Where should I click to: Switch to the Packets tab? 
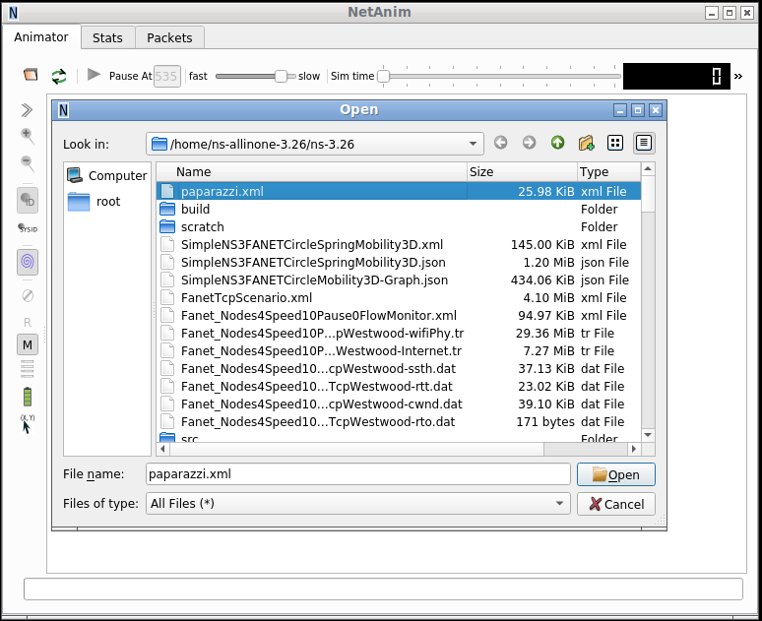169,37
